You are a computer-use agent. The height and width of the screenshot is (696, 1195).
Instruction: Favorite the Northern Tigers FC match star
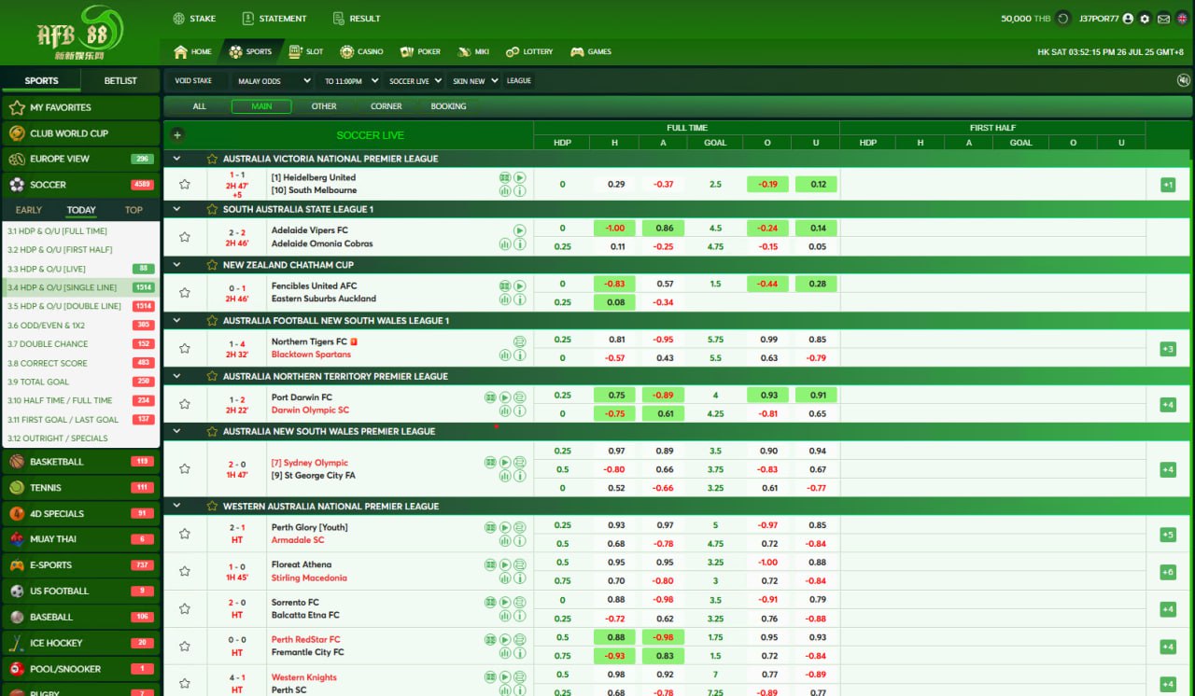click(x=185, y=348)
